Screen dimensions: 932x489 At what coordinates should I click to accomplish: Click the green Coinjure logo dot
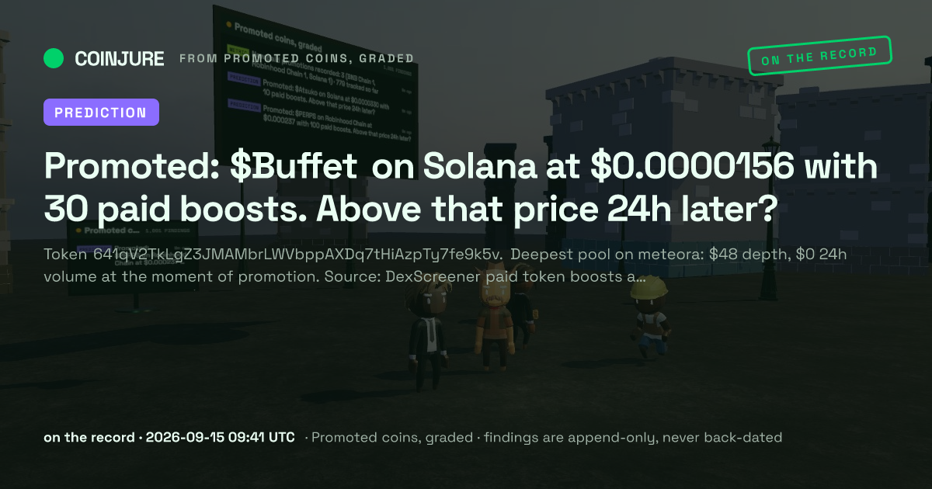(x=54, y=58)
